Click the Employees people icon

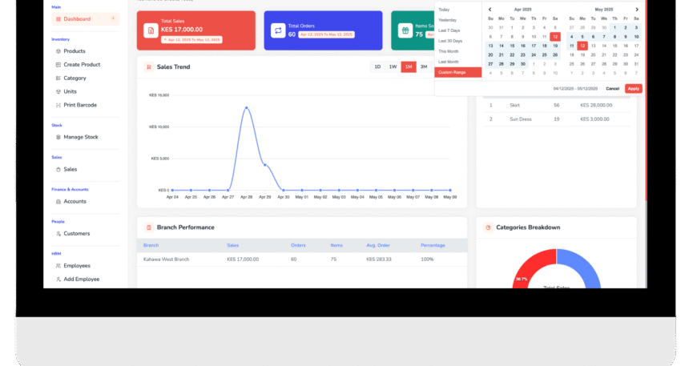click(58, 266)
